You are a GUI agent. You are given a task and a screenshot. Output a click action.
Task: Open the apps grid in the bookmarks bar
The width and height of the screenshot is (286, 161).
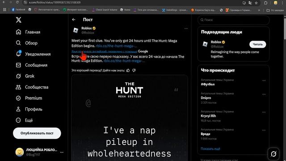tap(4, 10)
